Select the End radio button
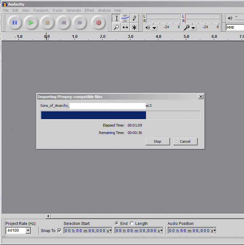The height and width of the screenshot is (245, 244). (117, 223)
